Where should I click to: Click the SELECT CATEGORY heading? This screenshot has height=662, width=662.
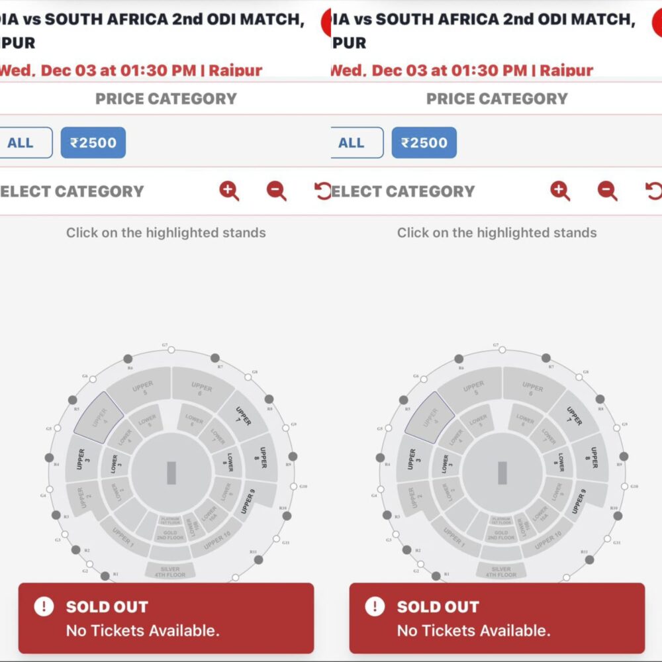pos(71,191)
